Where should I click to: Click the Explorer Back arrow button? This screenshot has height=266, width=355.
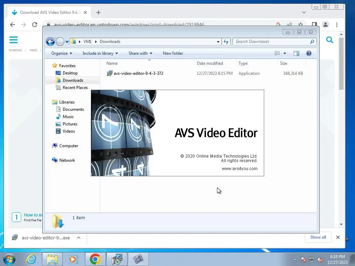click(50, 42)
